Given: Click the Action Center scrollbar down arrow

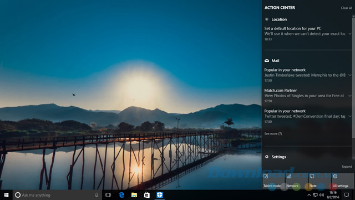Looking at the screenshot, I should tap(353, 158).
